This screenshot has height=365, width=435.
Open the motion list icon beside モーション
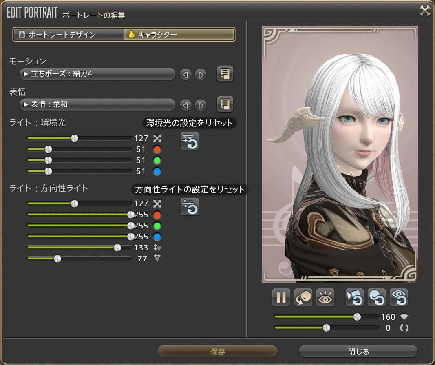[x=225, y=74]
